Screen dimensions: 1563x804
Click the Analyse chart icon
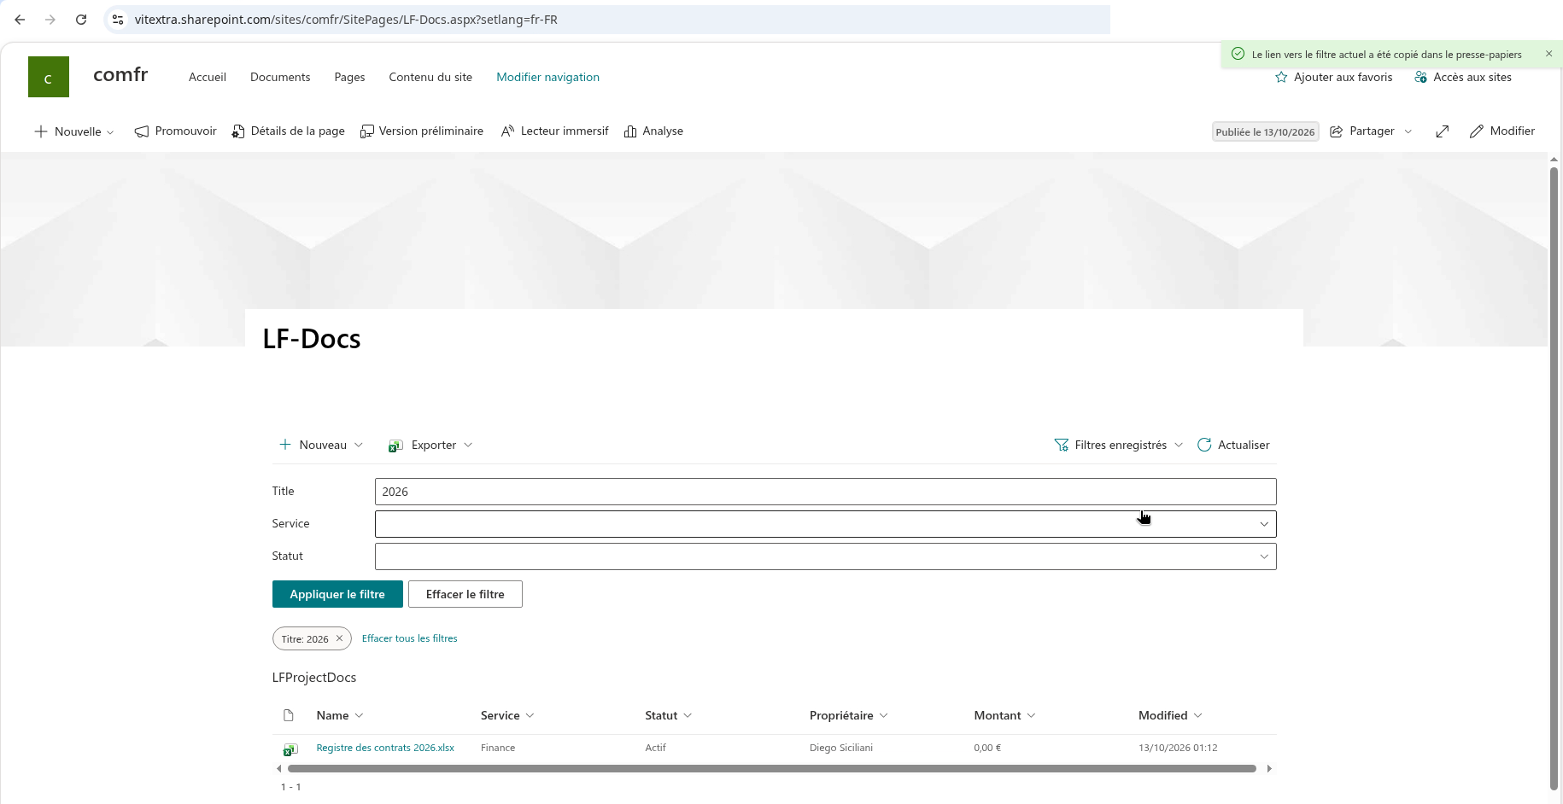630,131
